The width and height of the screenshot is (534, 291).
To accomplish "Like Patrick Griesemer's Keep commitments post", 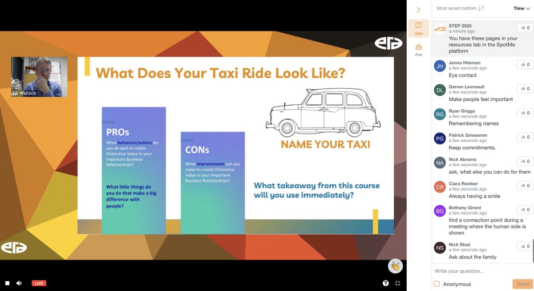I will (525, 137).
